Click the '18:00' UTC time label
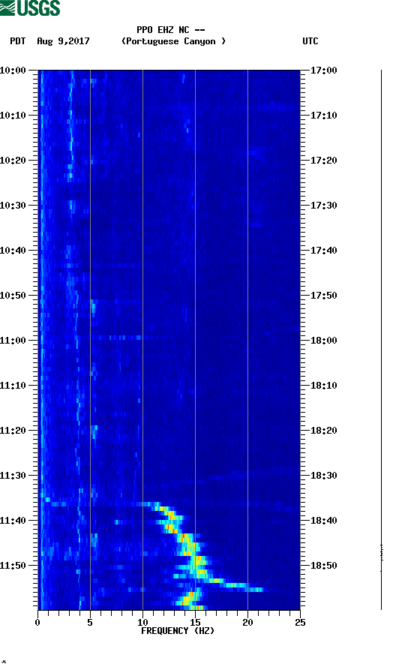 click(x=323, y=340)
